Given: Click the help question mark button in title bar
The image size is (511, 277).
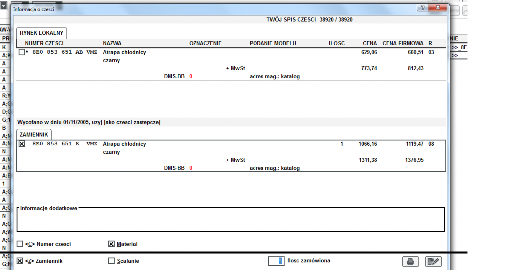Looking at the screenshot, I should click(x=422, y=8).
